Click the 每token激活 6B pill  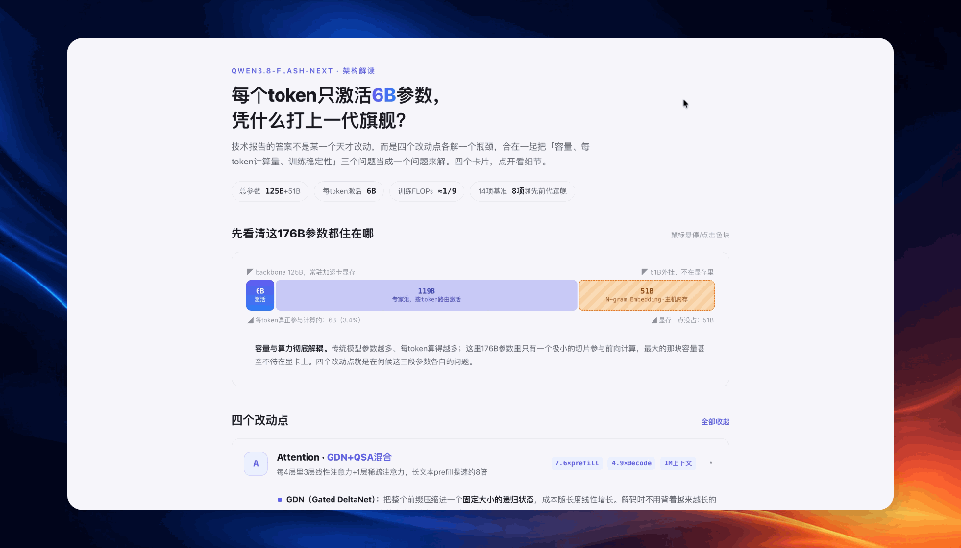[349, 191]
